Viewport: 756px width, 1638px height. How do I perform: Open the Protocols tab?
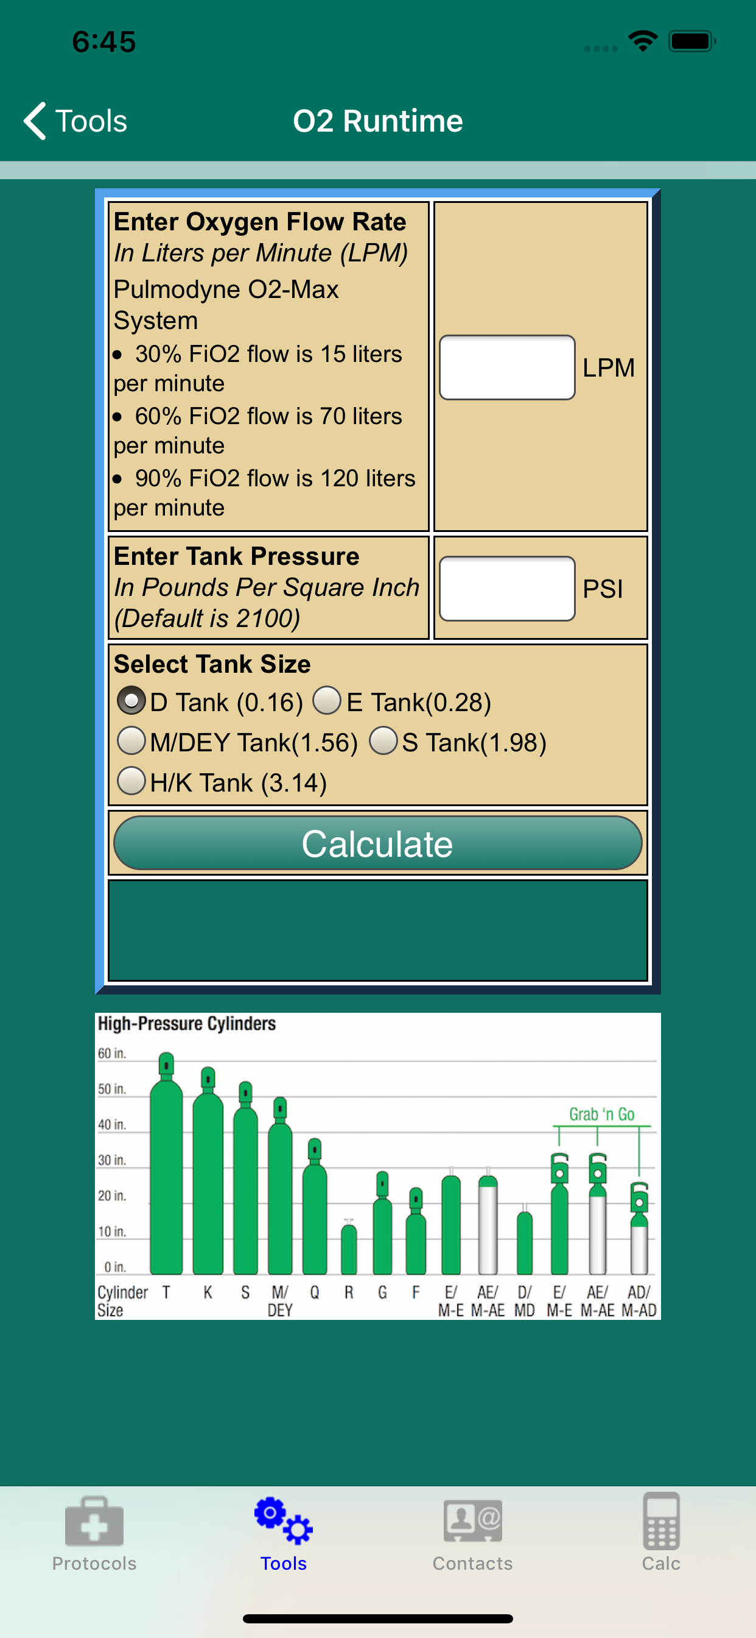coord(94,1533)
